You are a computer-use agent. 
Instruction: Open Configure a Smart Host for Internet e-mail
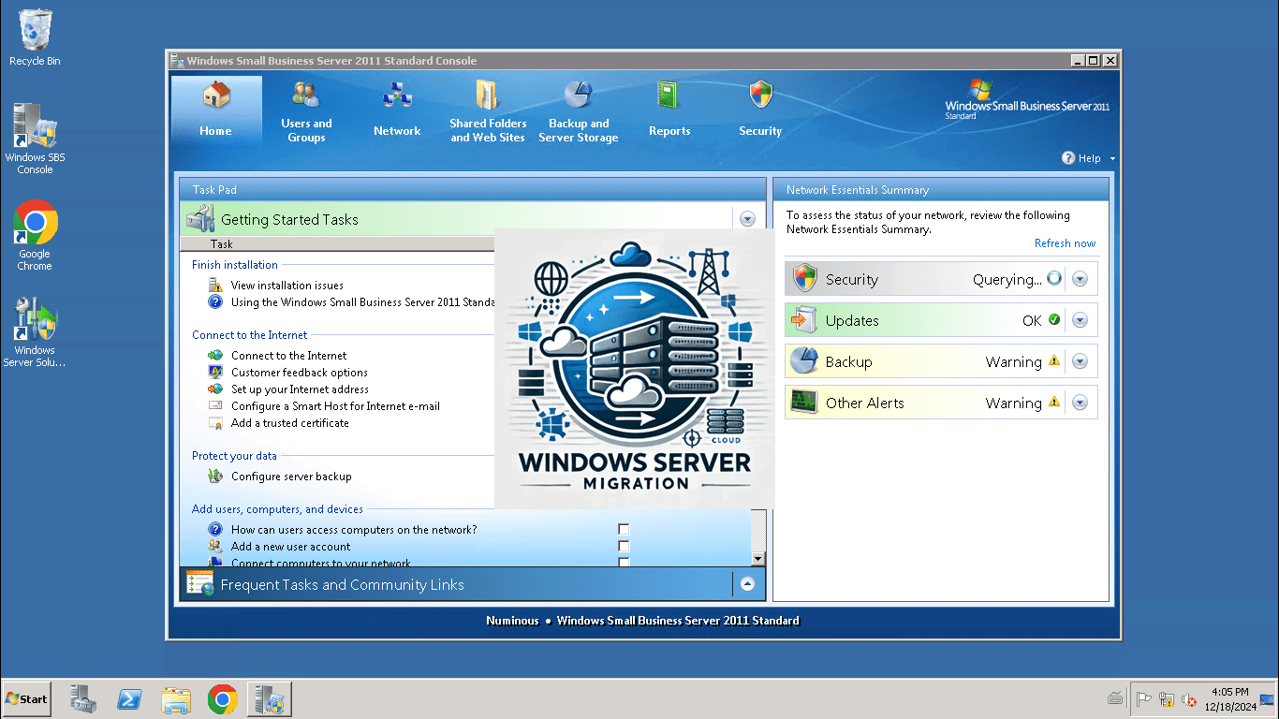point(335,406)
